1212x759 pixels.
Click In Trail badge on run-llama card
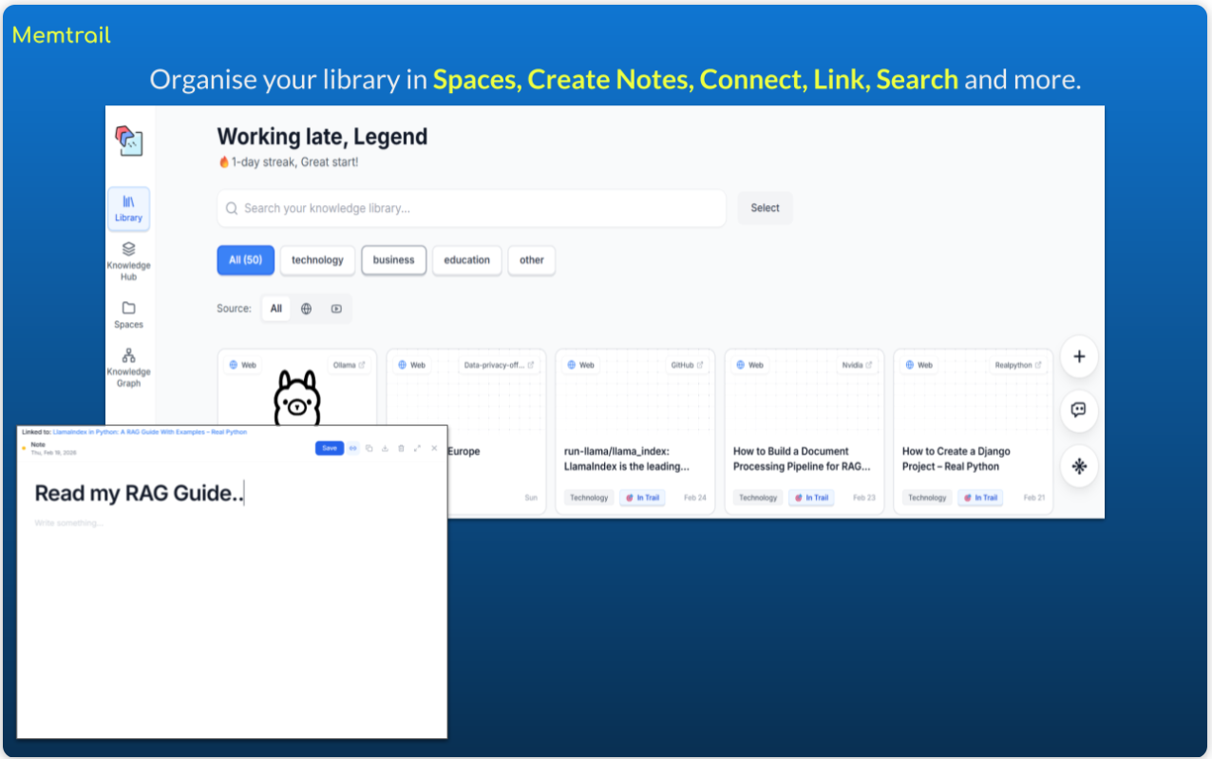[x=643, y=498]
